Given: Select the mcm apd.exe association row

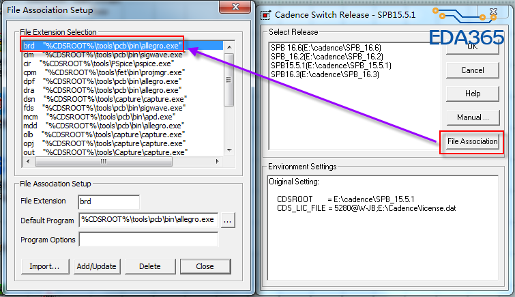Looking at the screenshot, I should 123,117.
